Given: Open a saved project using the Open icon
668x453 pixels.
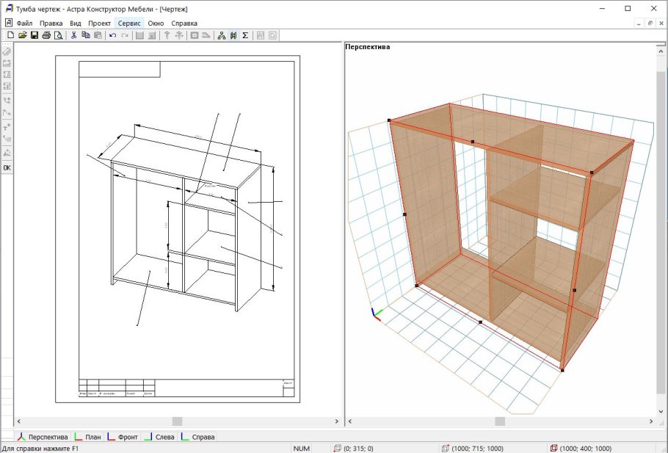Looking at the screenshot, I should 22,36.
